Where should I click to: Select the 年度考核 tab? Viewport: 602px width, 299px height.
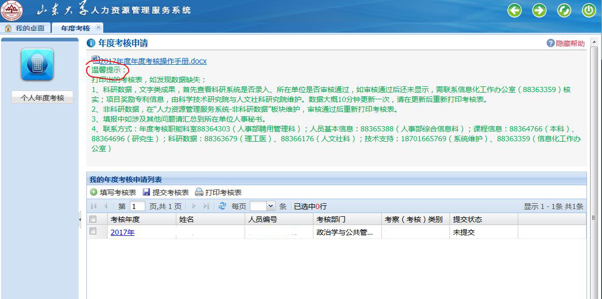75,28
